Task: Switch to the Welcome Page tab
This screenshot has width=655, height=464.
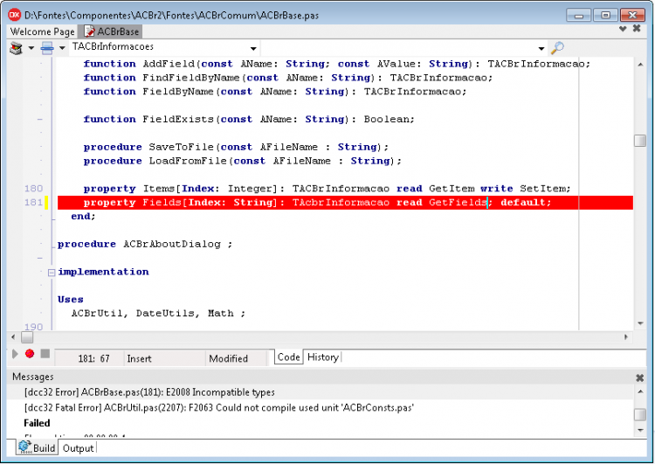Action: 42,31
